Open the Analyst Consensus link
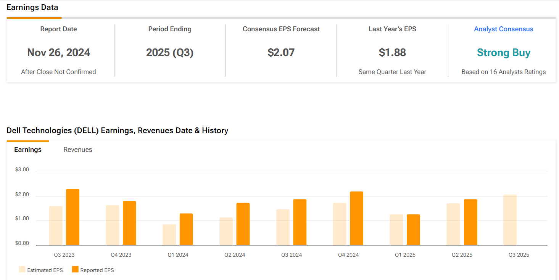The image size is (559, 280). tap(504, 29)
